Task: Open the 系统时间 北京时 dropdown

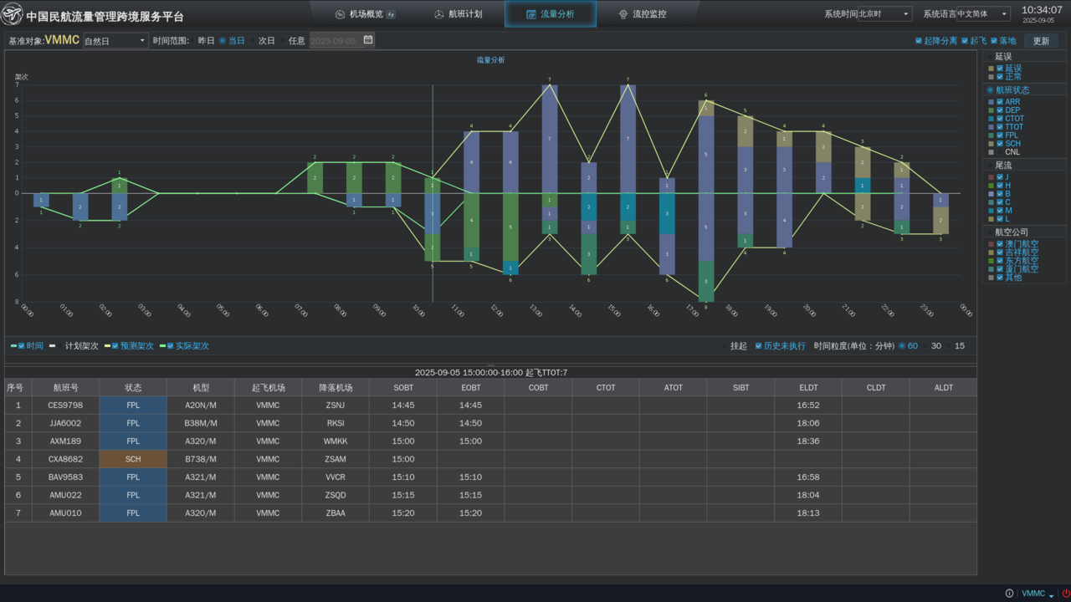Action: tap(884, 14)
